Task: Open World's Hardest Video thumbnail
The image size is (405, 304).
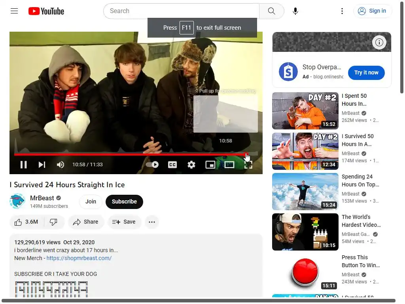Action: pyautogui.click(x=305, y=232)
